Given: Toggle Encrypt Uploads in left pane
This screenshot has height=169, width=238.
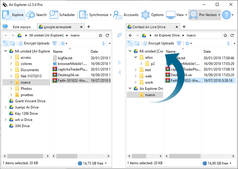Looking at the screenshot, I should (x=34, y=43).
